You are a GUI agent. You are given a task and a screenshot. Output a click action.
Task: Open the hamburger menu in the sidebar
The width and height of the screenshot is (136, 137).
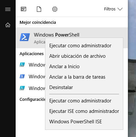pos(8,9)
